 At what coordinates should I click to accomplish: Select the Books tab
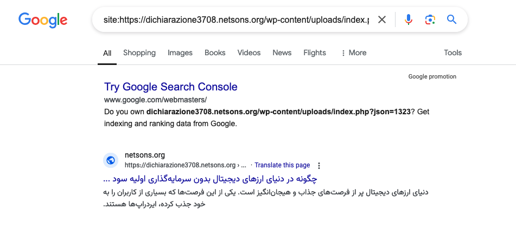pyautogui.click(x=215, y=53)
